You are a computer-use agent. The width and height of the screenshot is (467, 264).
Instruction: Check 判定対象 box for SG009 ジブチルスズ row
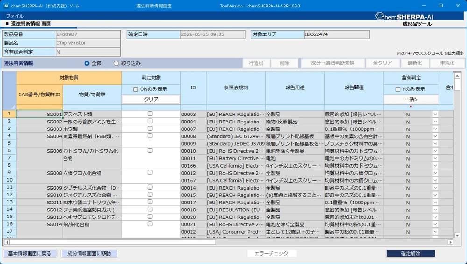pyautogui.click(x=150, y=187)
